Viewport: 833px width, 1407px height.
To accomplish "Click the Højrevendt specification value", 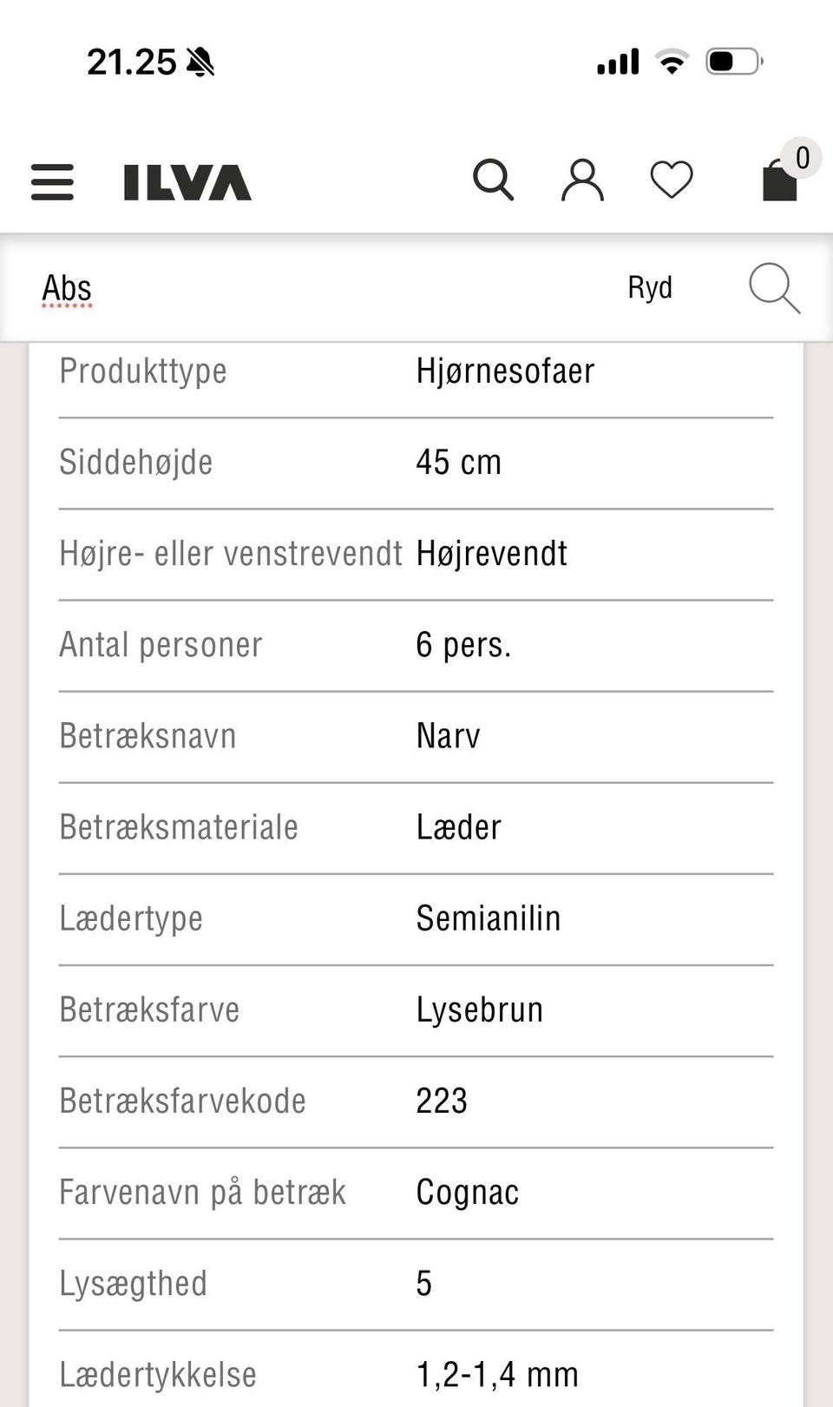I will (x=492, y=552).
